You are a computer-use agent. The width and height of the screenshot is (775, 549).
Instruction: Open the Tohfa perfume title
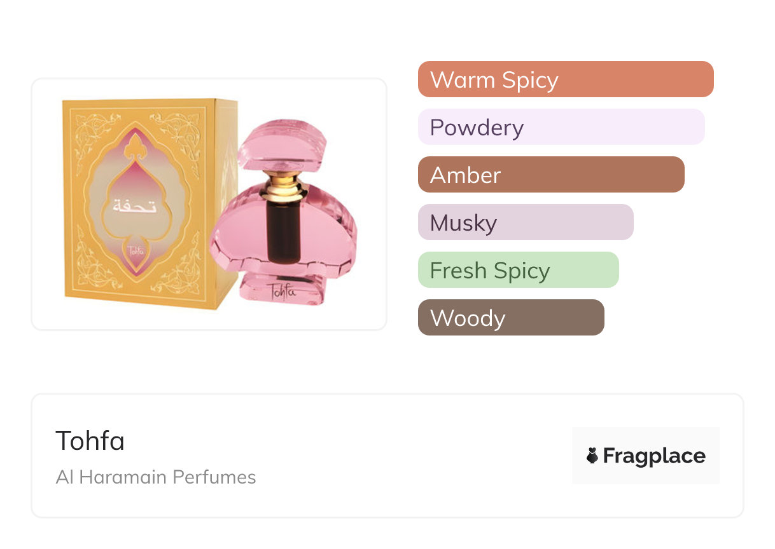(90, 440)
